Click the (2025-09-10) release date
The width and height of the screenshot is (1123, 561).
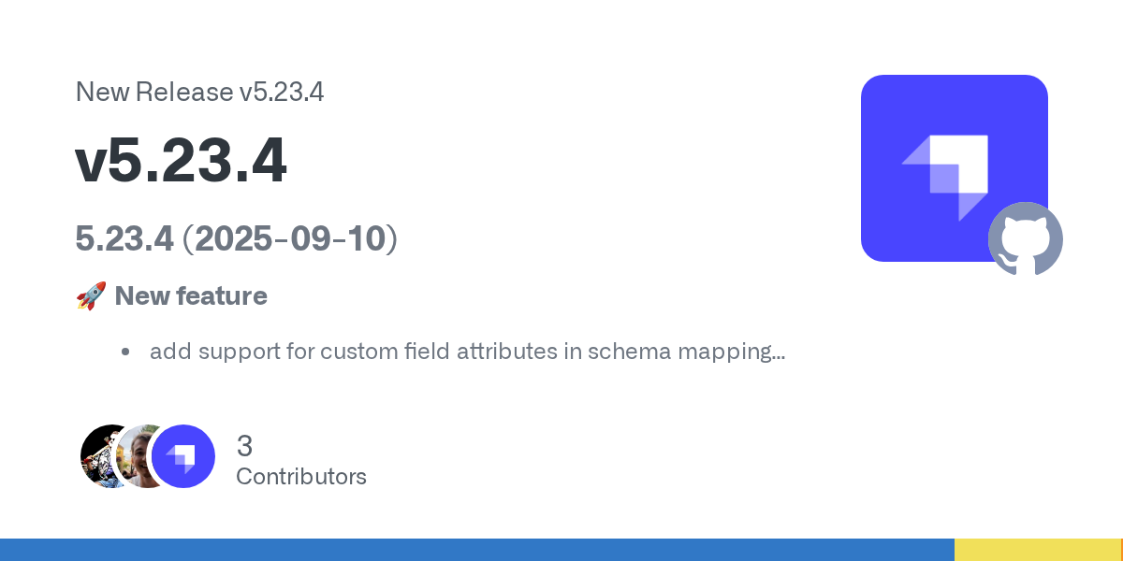[290, 239]
